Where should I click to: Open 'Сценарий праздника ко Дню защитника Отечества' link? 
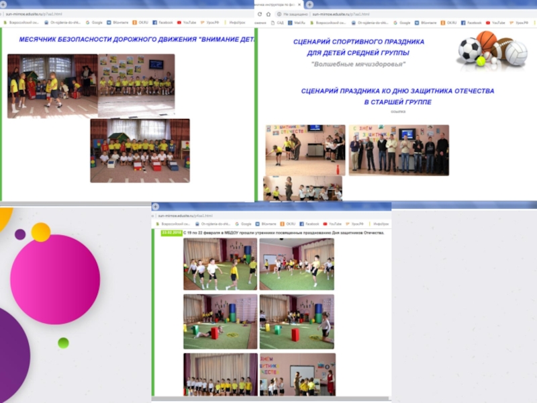[x=397, y=96]
